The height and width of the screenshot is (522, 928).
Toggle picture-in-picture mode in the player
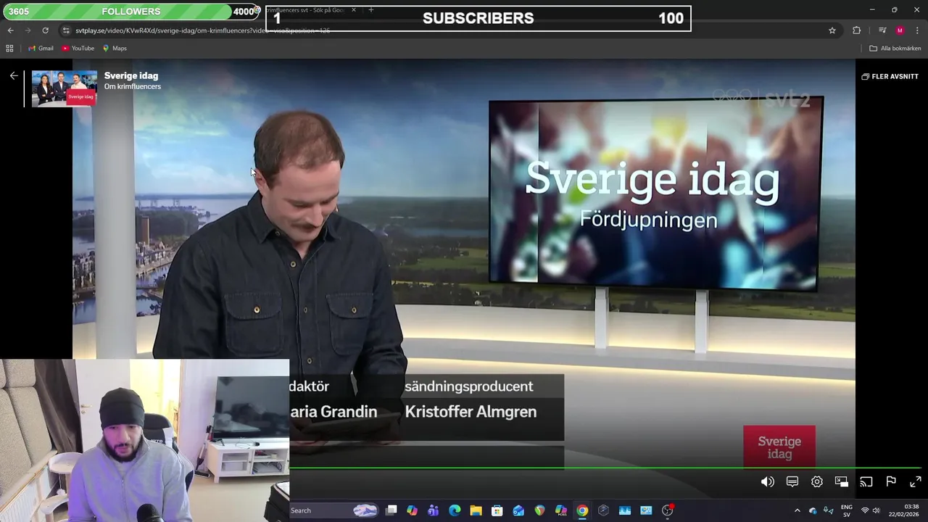coord(841,482)
